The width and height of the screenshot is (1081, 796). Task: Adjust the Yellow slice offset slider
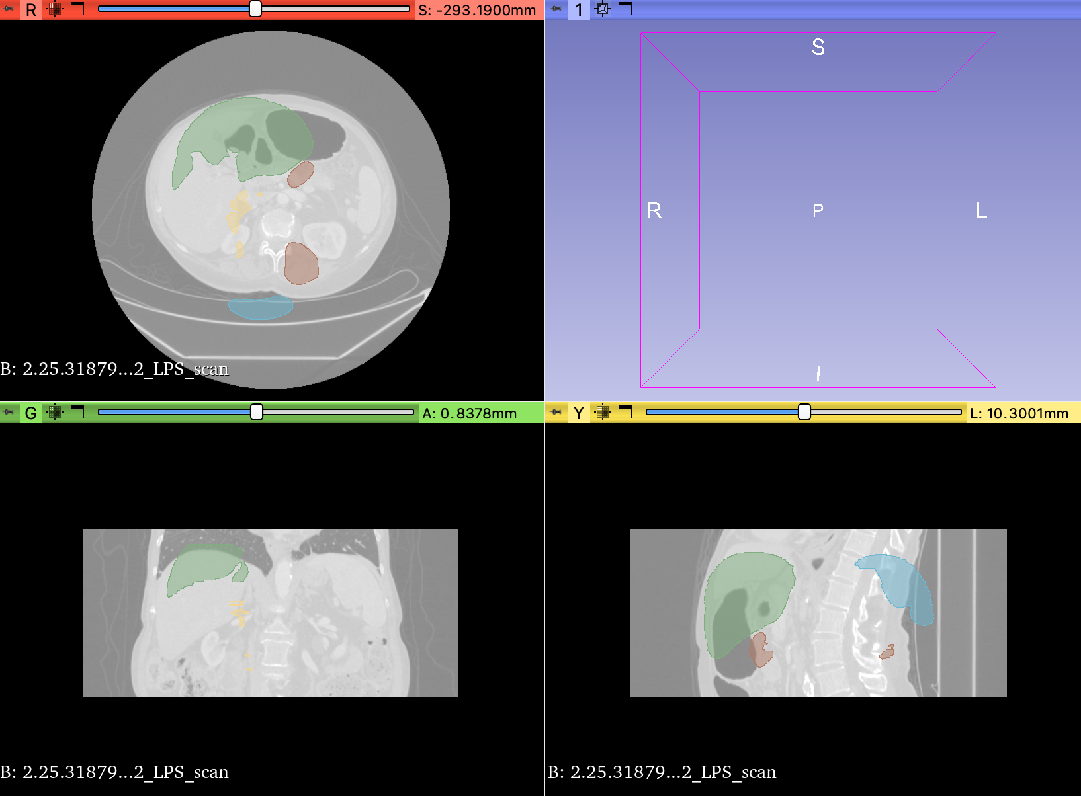pyautogui.click(x=804, y=413)
